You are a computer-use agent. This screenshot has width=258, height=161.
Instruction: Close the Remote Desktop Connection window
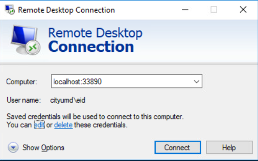click(x=243, y=10)
